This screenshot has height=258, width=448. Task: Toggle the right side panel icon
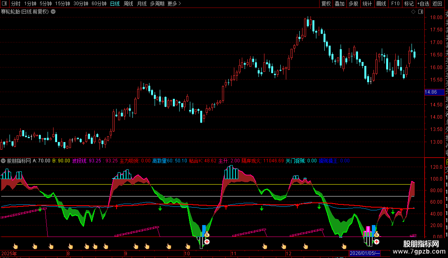[x=421, y=12]
